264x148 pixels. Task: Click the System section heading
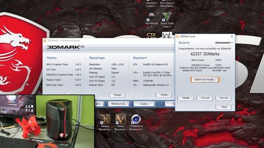[140, 58]
